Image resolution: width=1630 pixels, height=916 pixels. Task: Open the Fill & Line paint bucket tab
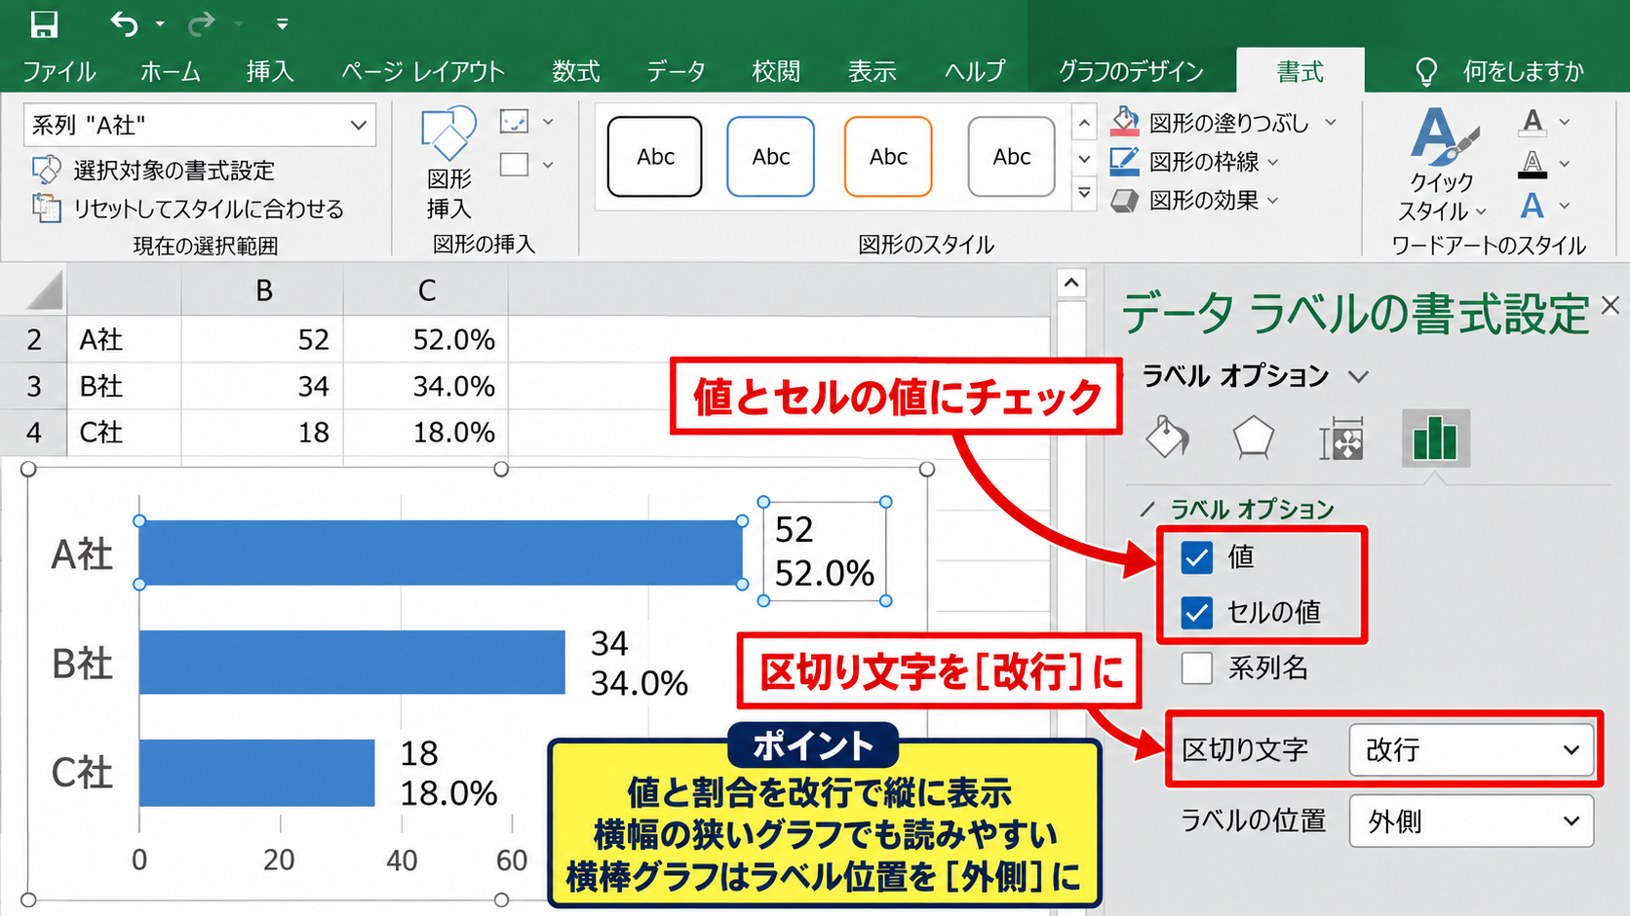point(1166,438)
